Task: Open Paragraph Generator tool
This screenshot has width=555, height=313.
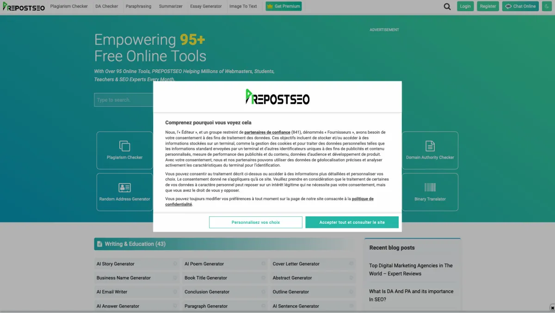Action: point(206,306)
